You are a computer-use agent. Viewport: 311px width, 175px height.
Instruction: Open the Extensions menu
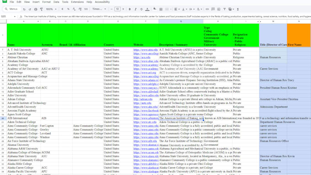click(x=77, y=2)
